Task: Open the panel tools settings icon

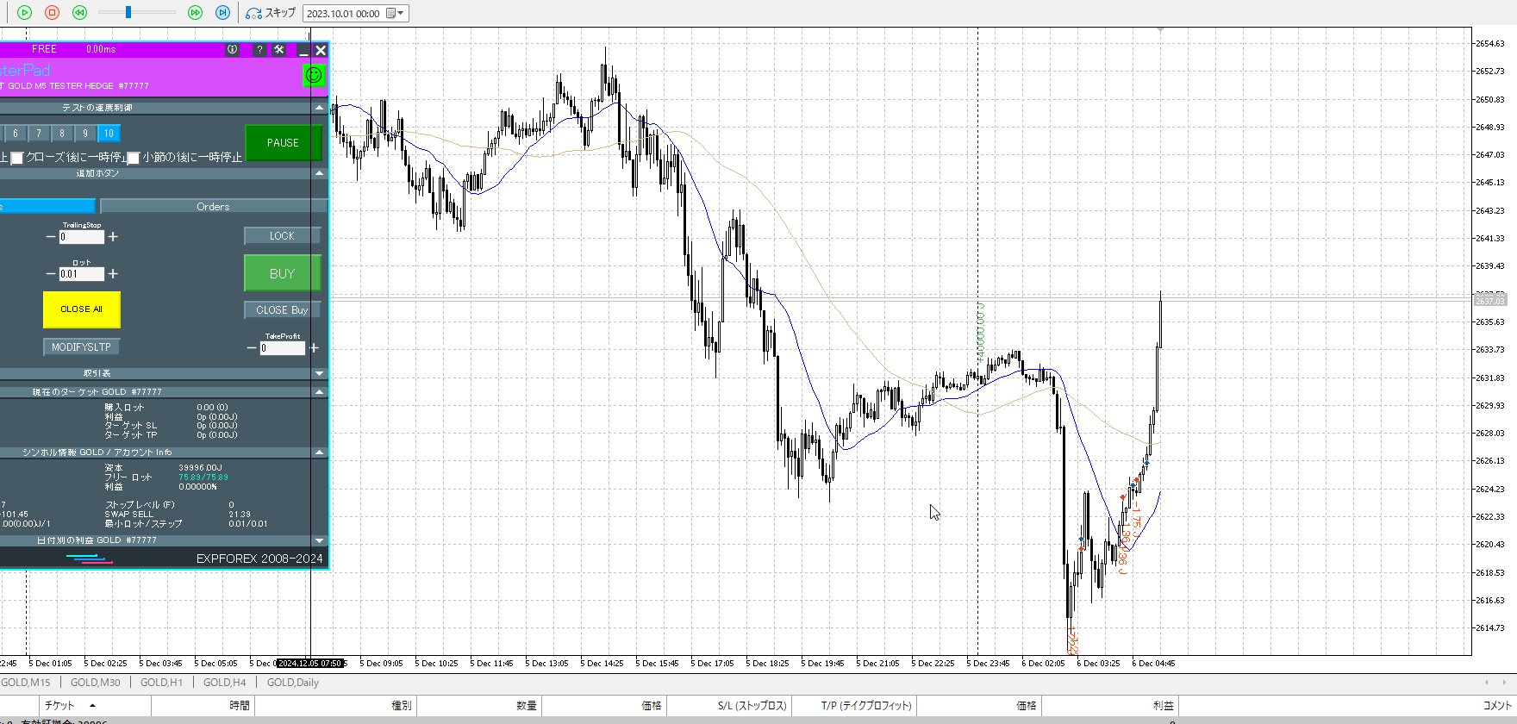Action: 279,50
